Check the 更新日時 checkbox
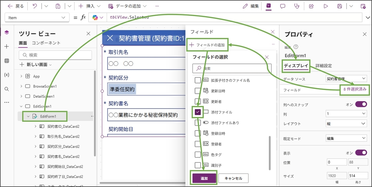This screenshot has width=372, height=187. click(198, 91)
